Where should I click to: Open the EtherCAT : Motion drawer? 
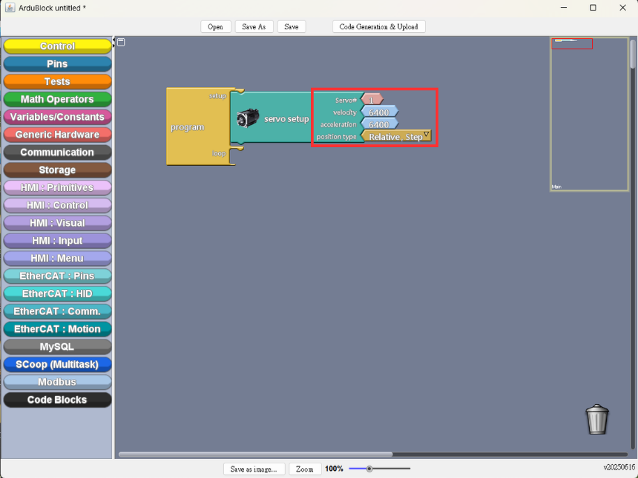[57, 329]
